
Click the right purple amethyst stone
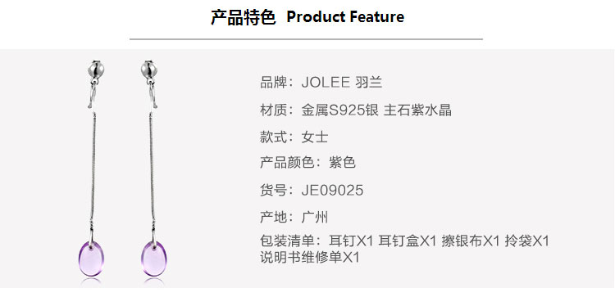(154, 259)
